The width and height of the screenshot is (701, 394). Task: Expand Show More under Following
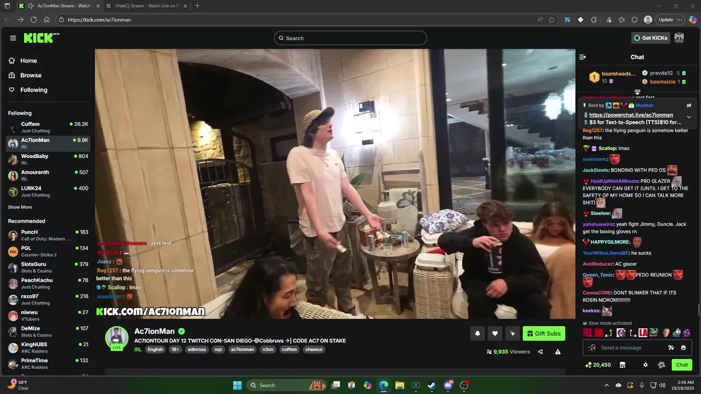tap(20, 207)
